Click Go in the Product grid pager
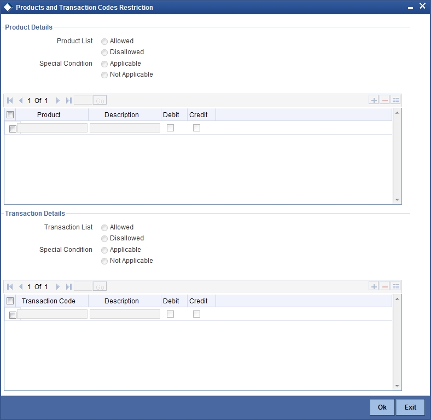The width and height of the screenshot is (431, 420). [x=100, y=100]
